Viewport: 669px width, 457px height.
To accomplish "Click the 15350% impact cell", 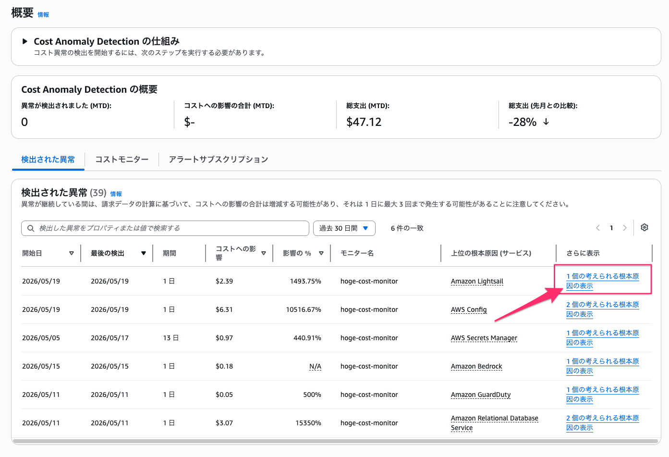I will (308, 423).
